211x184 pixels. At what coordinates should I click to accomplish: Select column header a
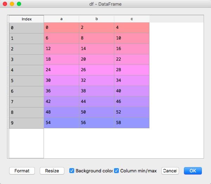[61, 19]
